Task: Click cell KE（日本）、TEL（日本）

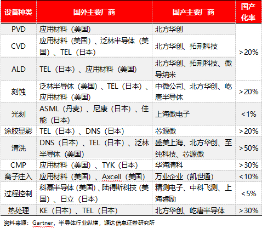Action: [x=94, y=210]
